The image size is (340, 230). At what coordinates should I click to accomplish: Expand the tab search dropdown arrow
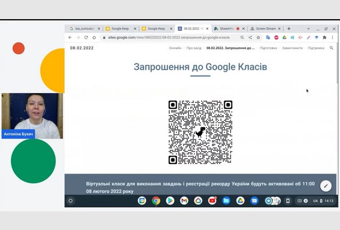(x=308, y=28)
